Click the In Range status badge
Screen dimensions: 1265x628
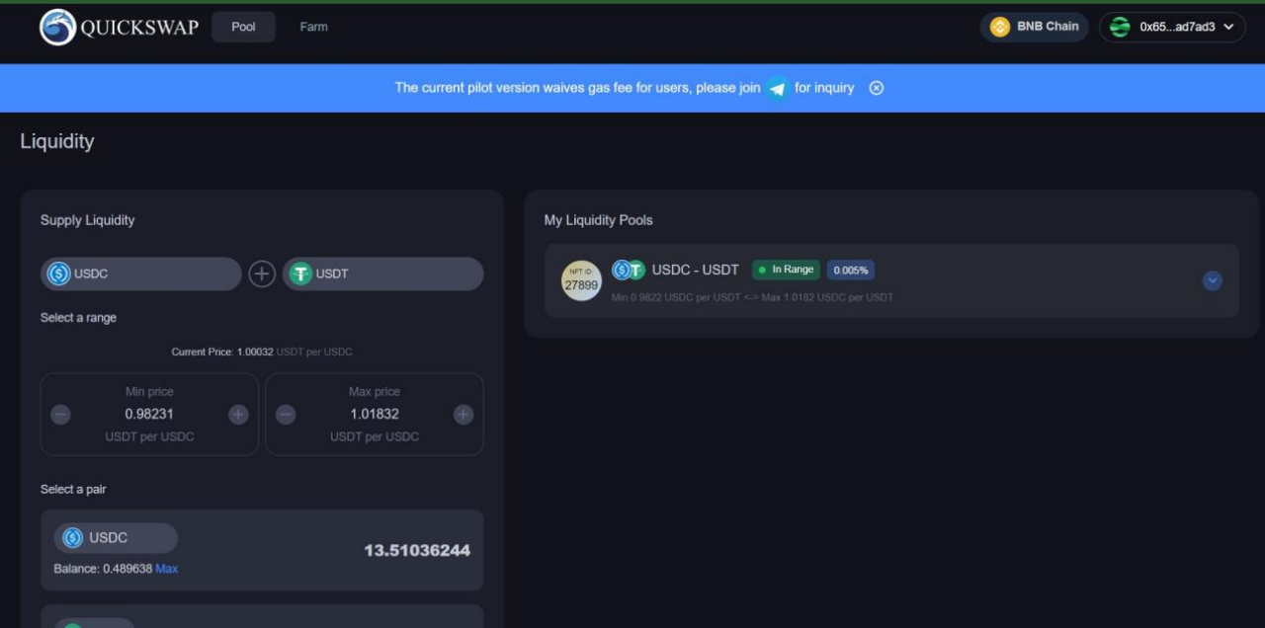click(786, 270)
